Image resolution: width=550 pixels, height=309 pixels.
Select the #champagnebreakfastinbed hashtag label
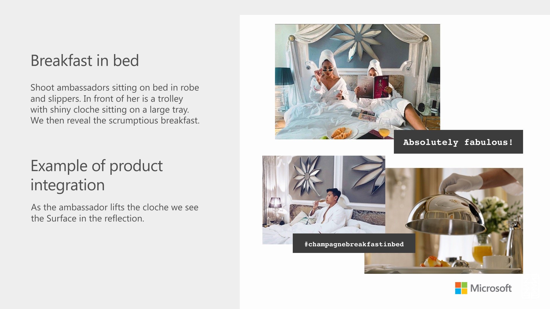click(x=354, y=244)
